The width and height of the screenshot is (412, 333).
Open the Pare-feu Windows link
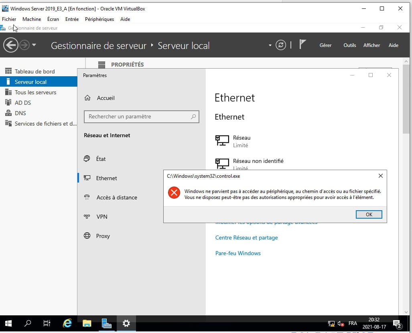point(238,253)
